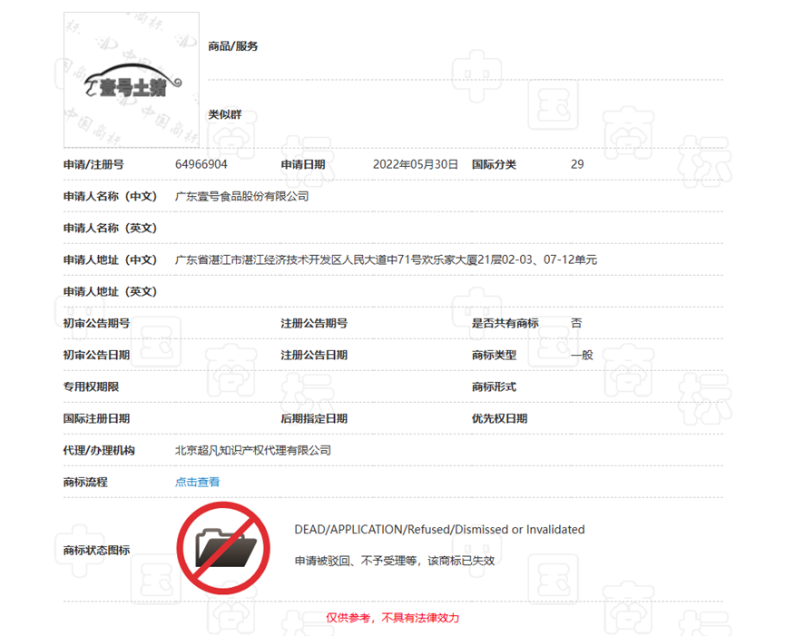Select agency name 北京超凡知识产权代理有限公司
Viewport: 785px width, 636px height.
(253, 450)
